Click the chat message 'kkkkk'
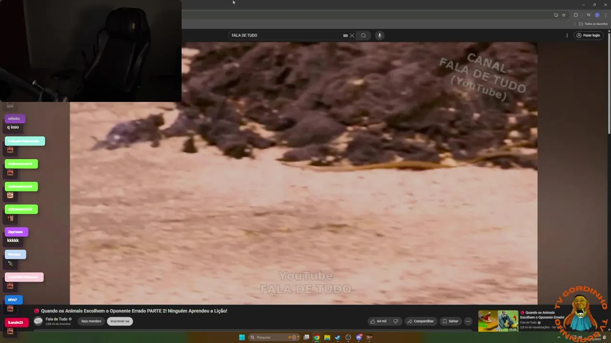 coord(13,241)
